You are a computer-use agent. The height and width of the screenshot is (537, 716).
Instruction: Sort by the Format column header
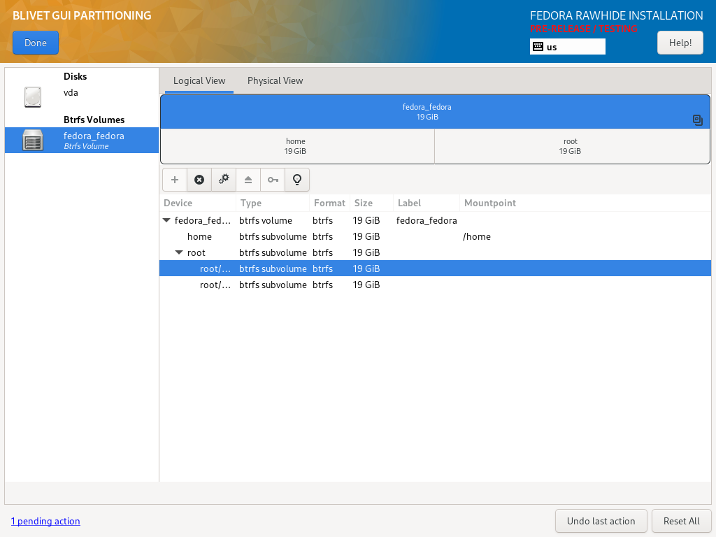[330, 203]
